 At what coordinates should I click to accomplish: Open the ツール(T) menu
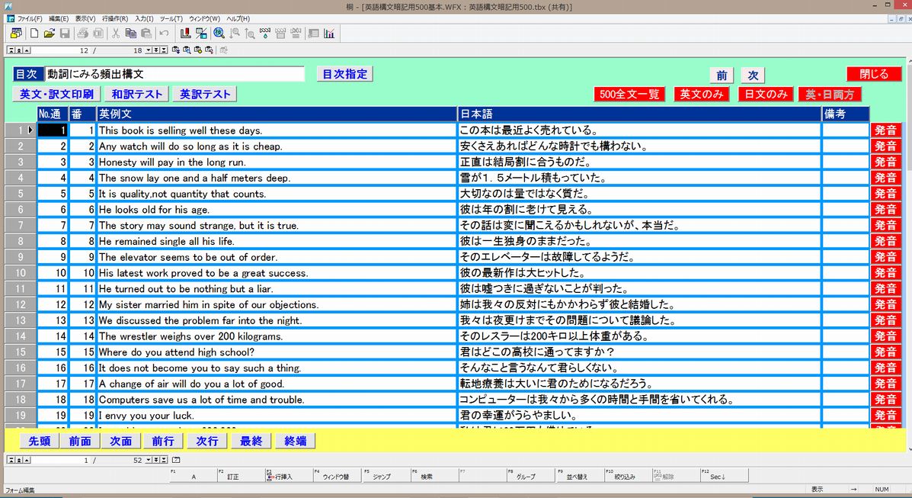click(171, 18)
